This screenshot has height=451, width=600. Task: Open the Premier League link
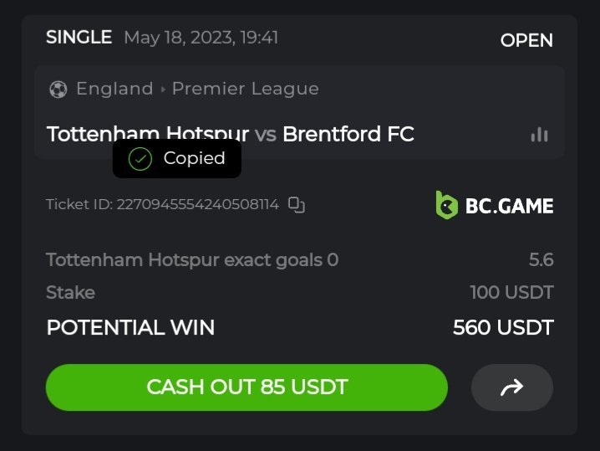pyautogui.click(x=245, y=89)
